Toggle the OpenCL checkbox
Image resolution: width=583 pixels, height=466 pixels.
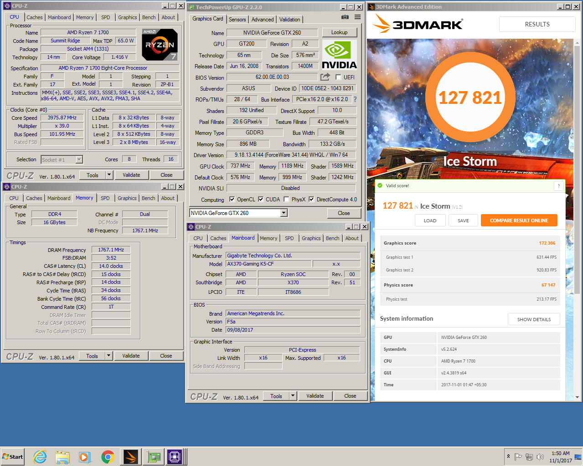(232, 200)
